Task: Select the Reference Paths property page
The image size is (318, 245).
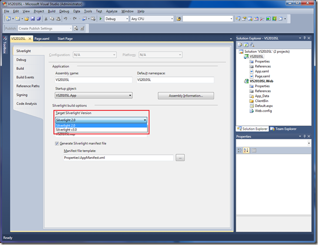Action: (28, 86)
